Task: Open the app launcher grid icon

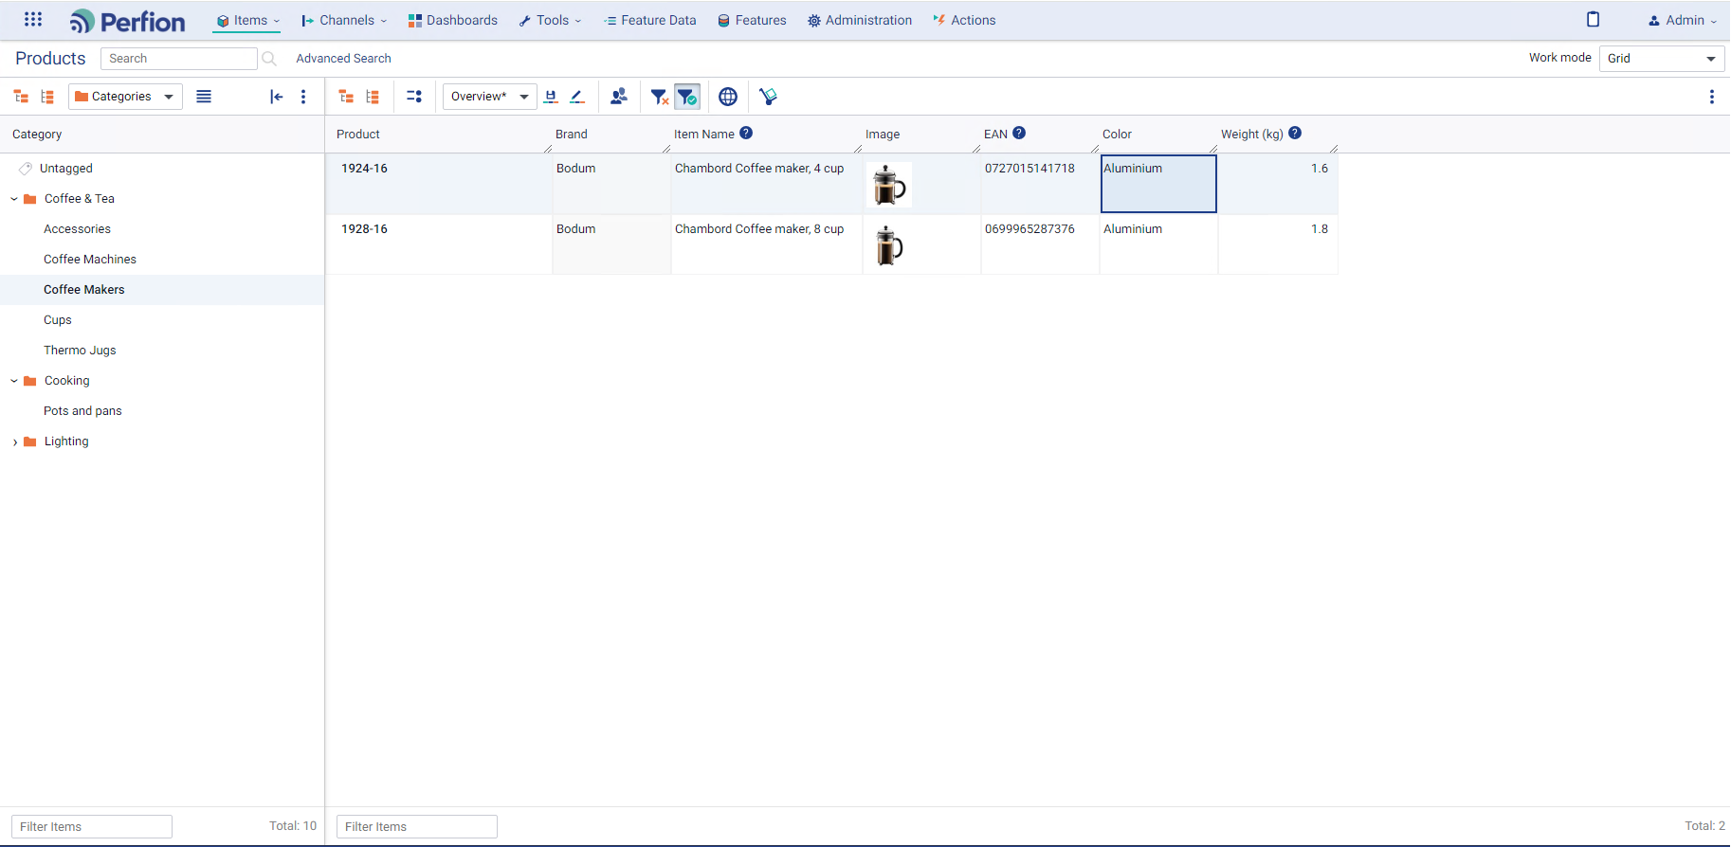Action: (x=33, y=19)
